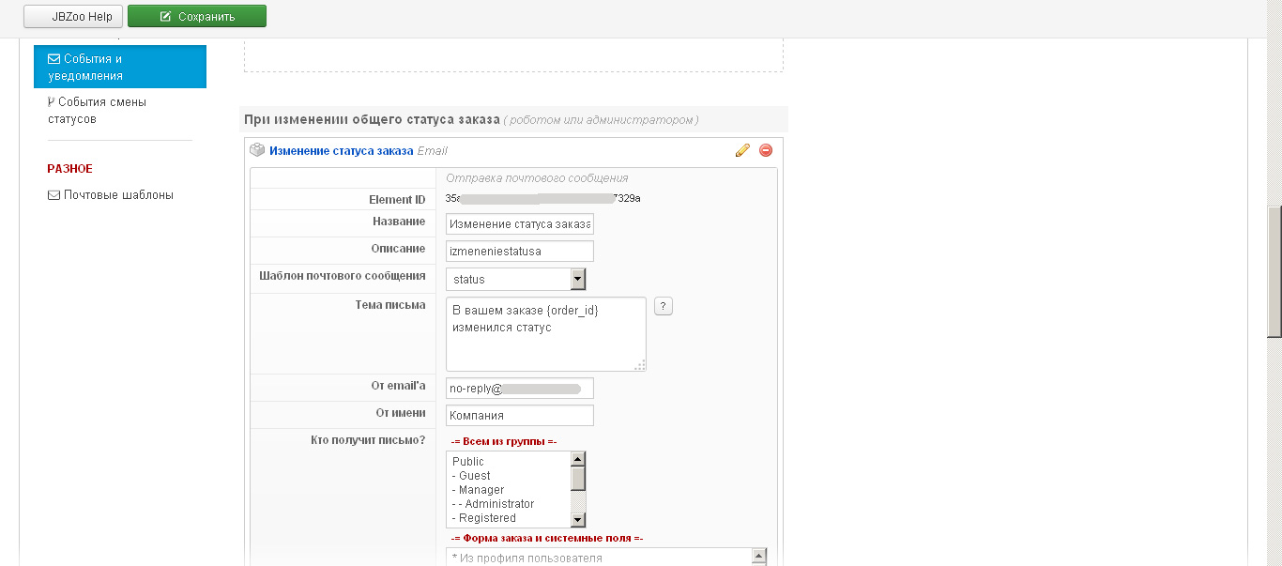1282x566 pixels.
Task: Click the Описание input field
Action: (520, 251)
